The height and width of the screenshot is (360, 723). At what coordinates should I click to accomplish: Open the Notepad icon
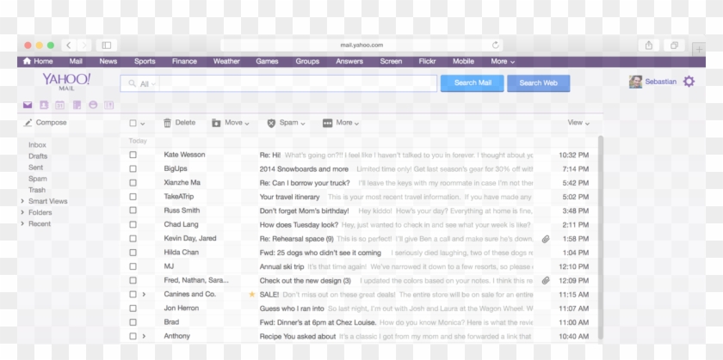click(x=77, y=105)
